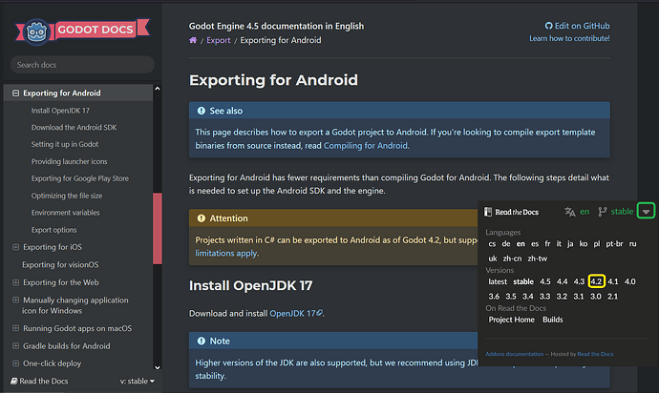659x393 pixels.
Task: Go to Export options in sidebar
Action: (x=54, y=230)
